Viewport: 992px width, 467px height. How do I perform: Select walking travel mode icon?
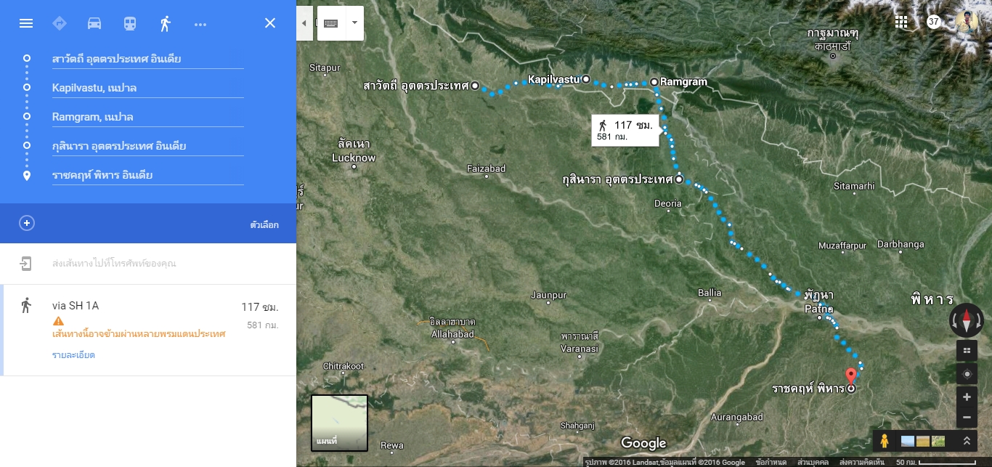point(165,23)
